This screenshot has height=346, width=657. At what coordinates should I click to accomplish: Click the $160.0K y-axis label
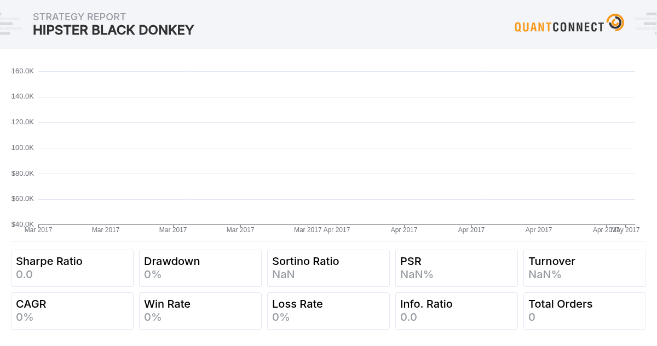pyautogui.click(x=22, y=71)
